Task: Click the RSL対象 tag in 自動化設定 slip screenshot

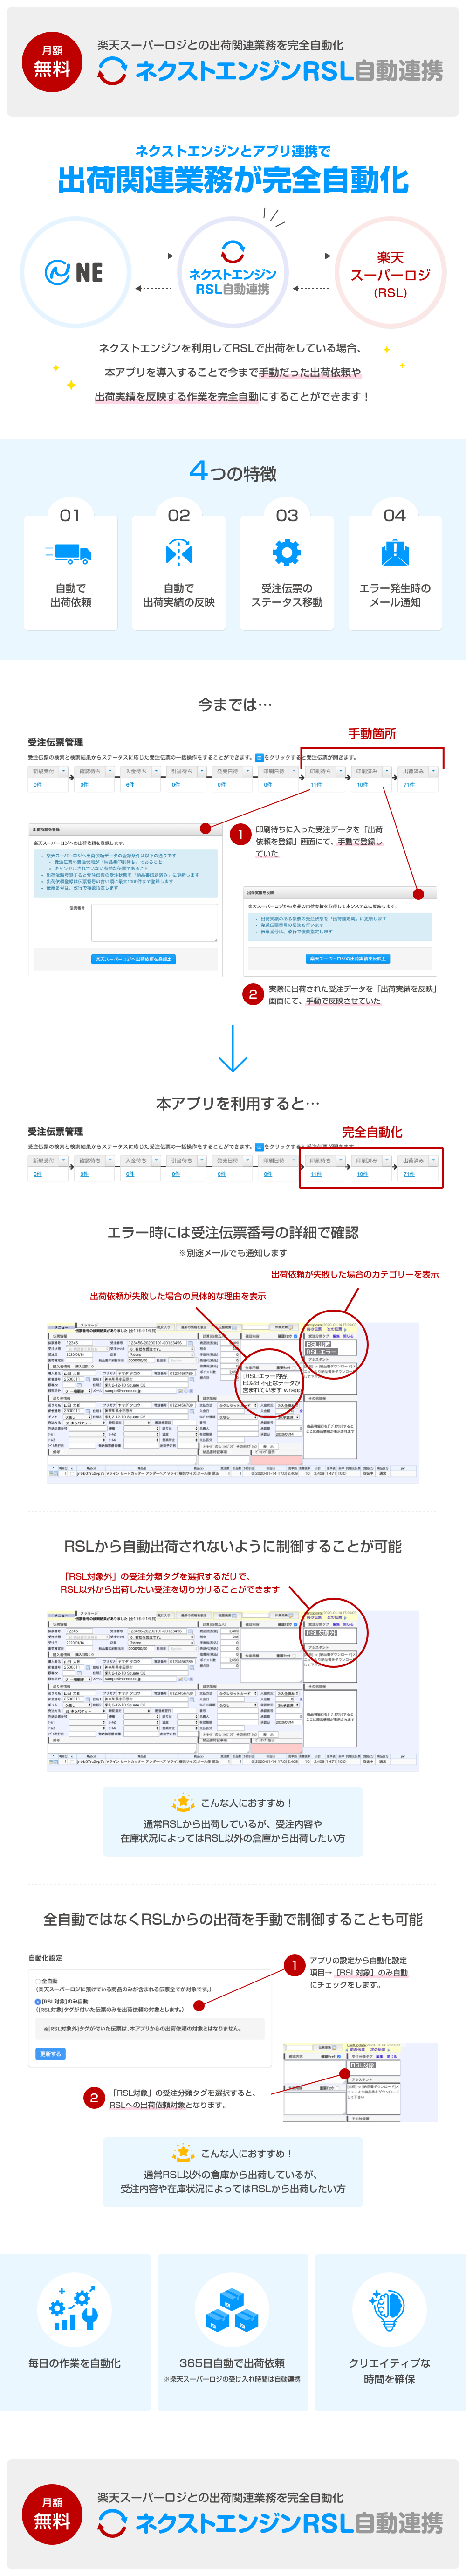Action: [362, 2064]
